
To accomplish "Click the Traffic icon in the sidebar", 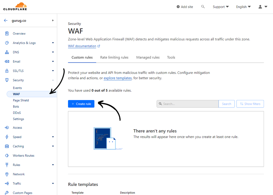I will tap(7, 184).
